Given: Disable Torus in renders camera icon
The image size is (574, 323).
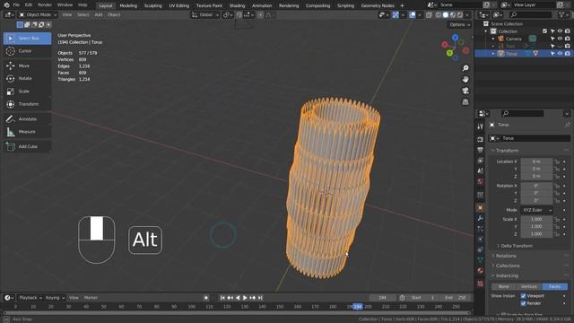Looking at the screenshot, I should tap(567, 54).
